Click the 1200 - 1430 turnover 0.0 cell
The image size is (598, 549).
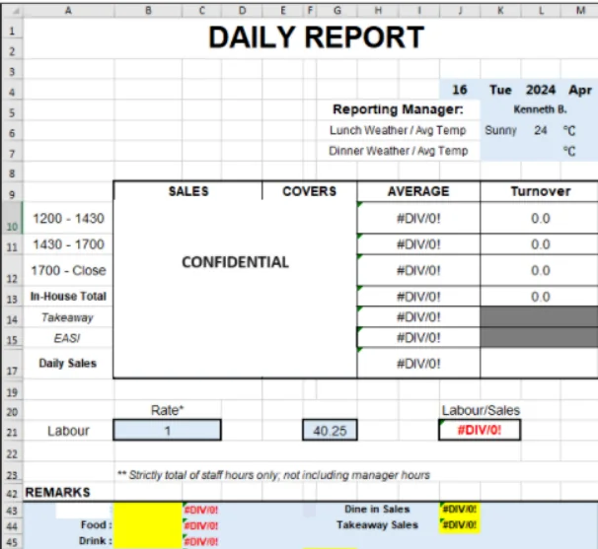[540, 219]
